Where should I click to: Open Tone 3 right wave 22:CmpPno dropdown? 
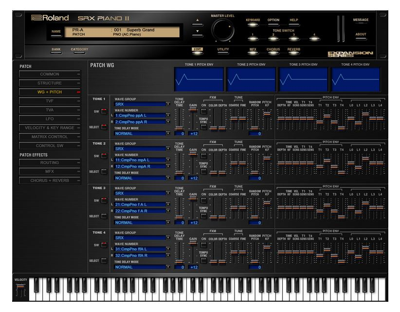point(142,211)
